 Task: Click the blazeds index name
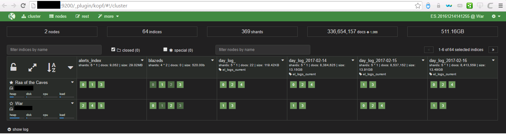point(156,60)
